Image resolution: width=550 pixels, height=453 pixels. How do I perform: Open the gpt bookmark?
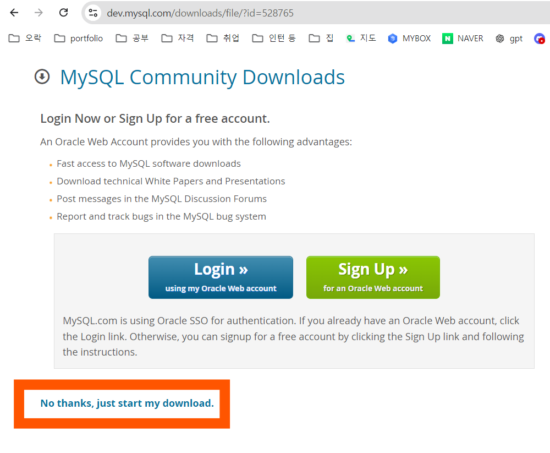509,39
